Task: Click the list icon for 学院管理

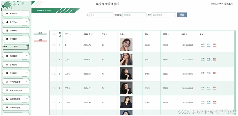Action: point(7,65)
